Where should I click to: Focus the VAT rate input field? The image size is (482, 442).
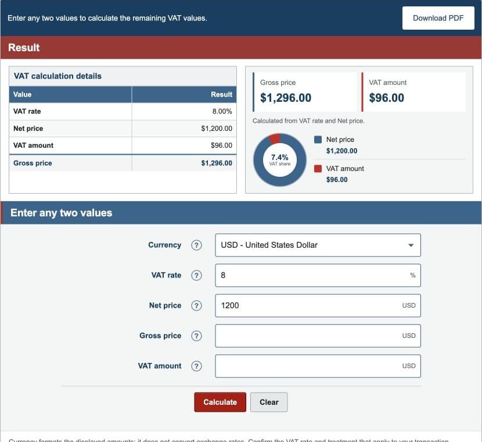click(x=318, y=275)
